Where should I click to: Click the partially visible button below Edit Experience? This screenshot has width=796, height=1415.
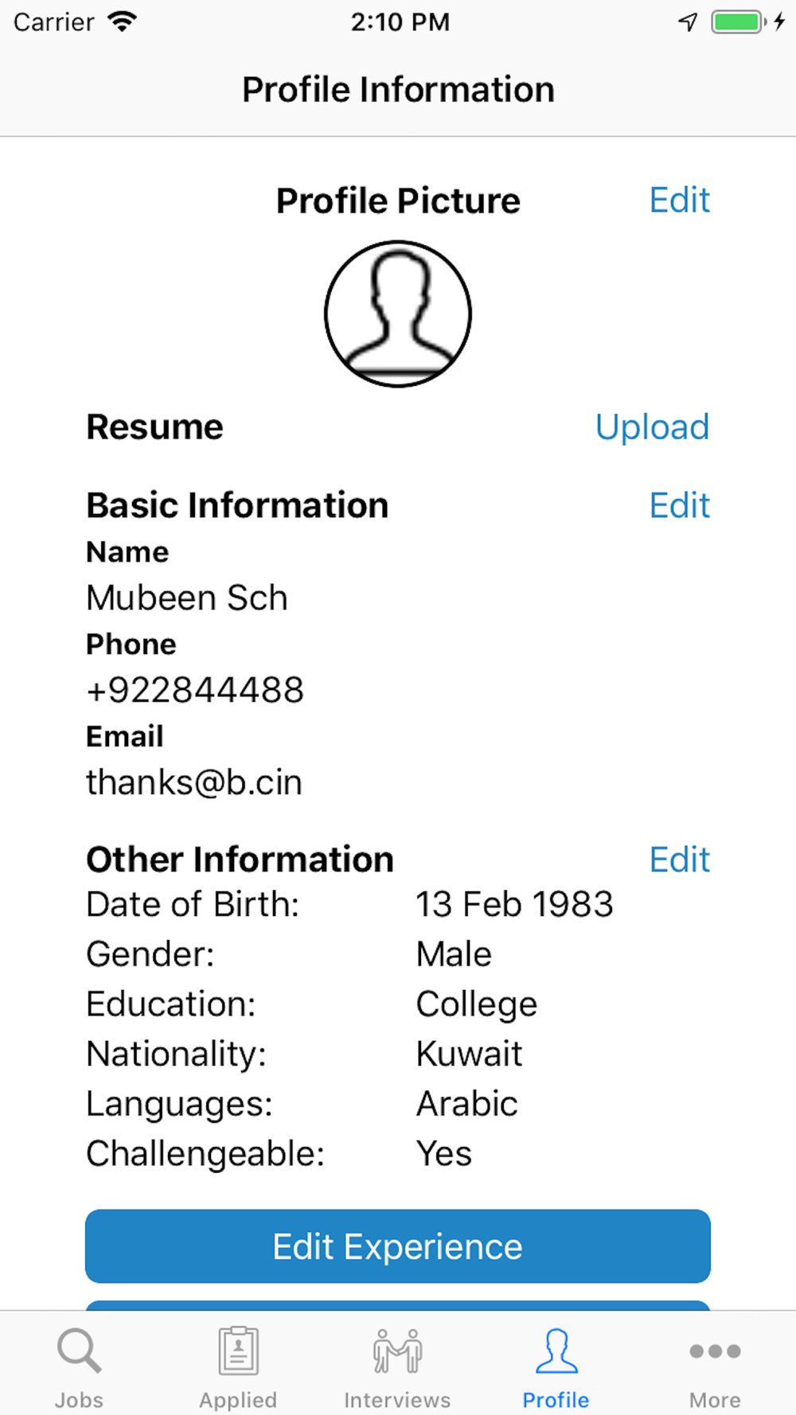click(x=398, y=1305)
